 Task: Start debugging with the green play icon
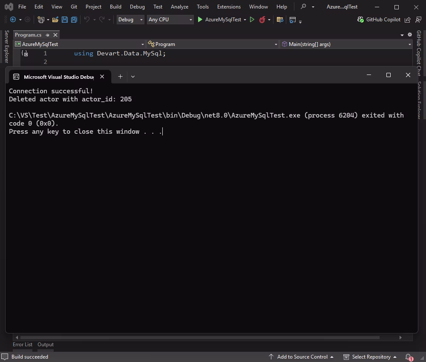[200, 20]
